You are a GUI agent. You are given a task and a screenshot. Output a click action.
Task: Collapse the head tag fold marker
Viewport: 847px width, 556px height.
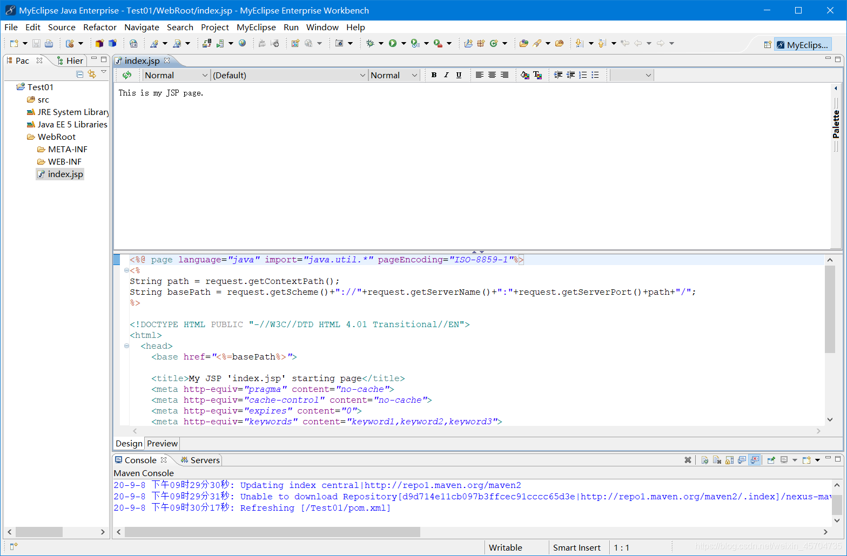click(x=126, y=346)
